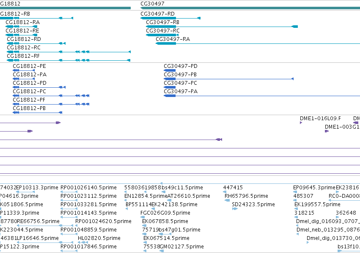This screenshot has height=253, width=360.
Task: Select the CG30497-RC transcript label
Action: click(163, 31)
